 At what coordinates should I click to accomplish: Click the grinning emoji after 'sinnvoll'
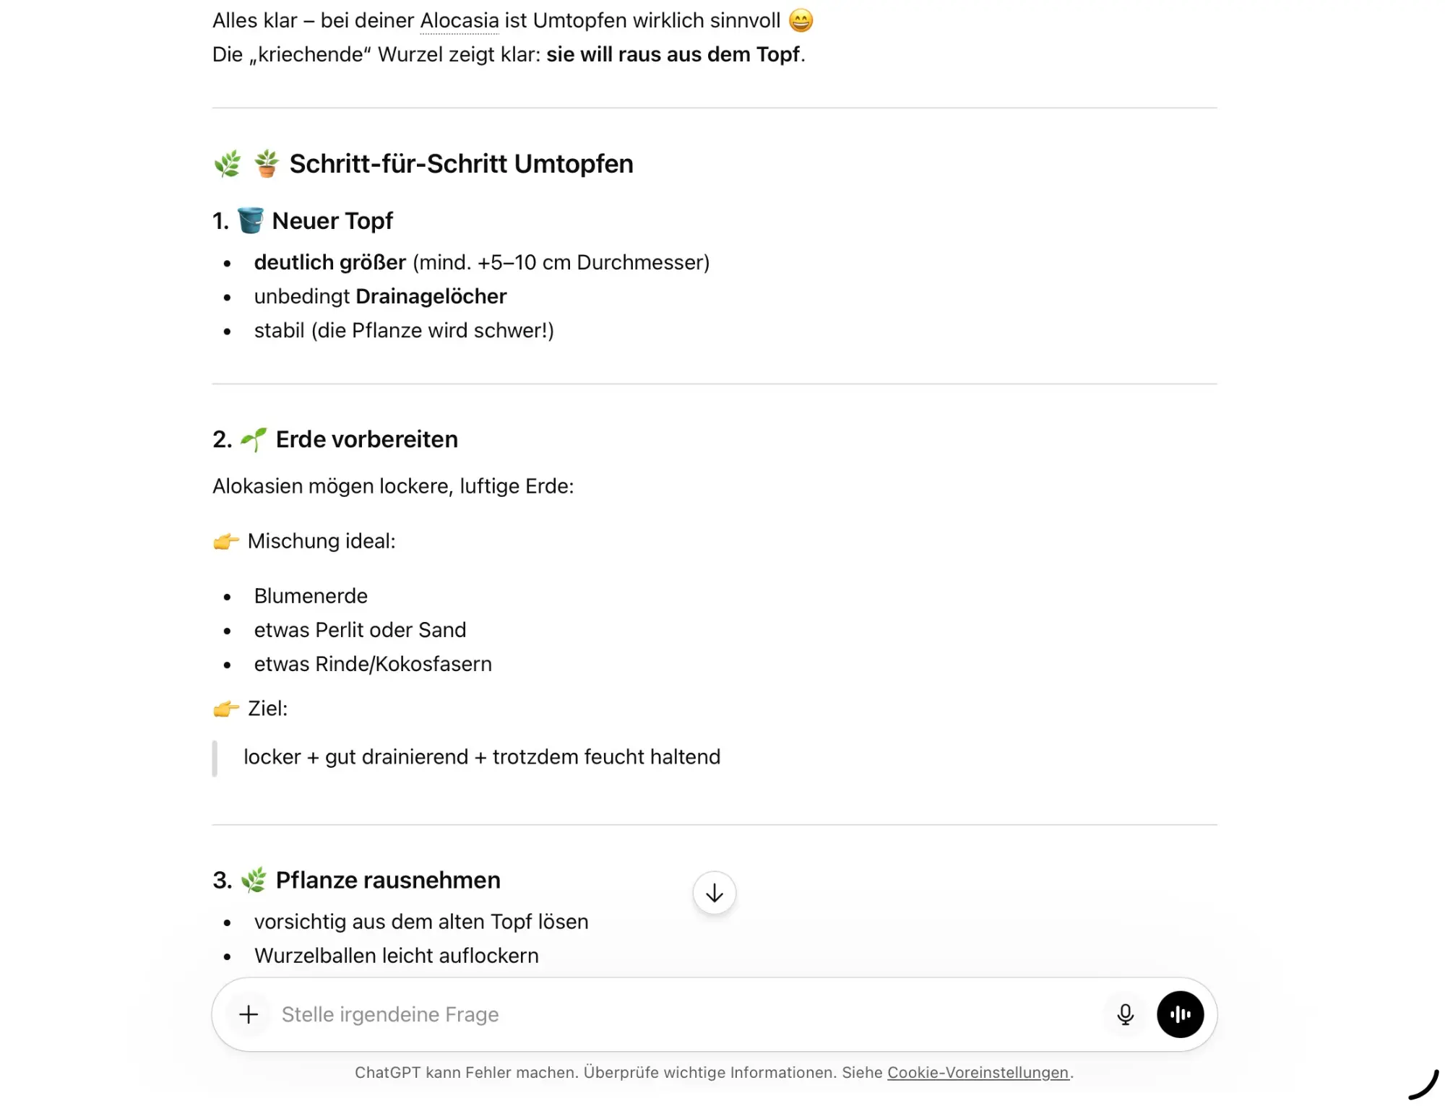tap(801, 20)
